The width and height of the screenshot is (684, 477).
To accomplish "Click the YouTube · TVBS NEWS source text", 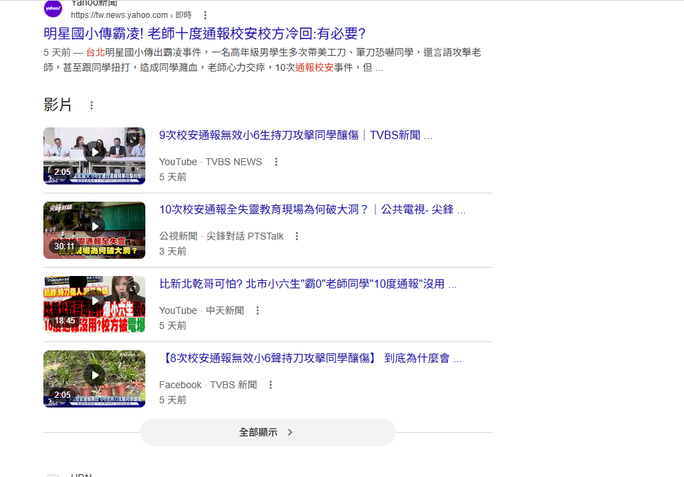I will (x=211, y=162).
